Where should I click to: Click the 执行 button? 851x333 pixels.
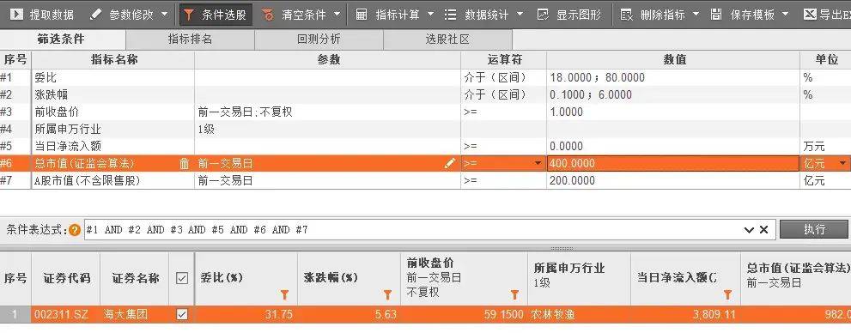tap(814, 229)
